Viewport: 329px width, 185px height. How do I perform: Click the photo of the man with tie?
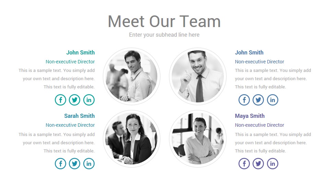click(x=198, y=76)
